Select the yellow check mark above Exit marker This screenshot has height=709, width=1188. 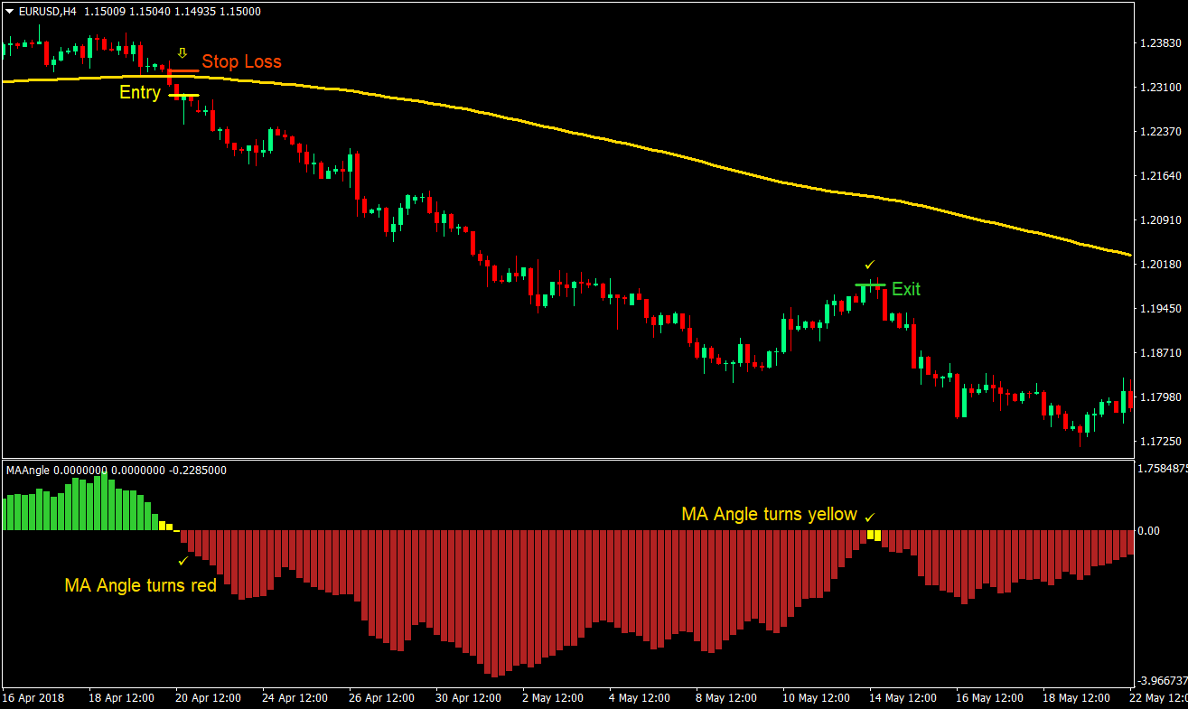[869, 265]
